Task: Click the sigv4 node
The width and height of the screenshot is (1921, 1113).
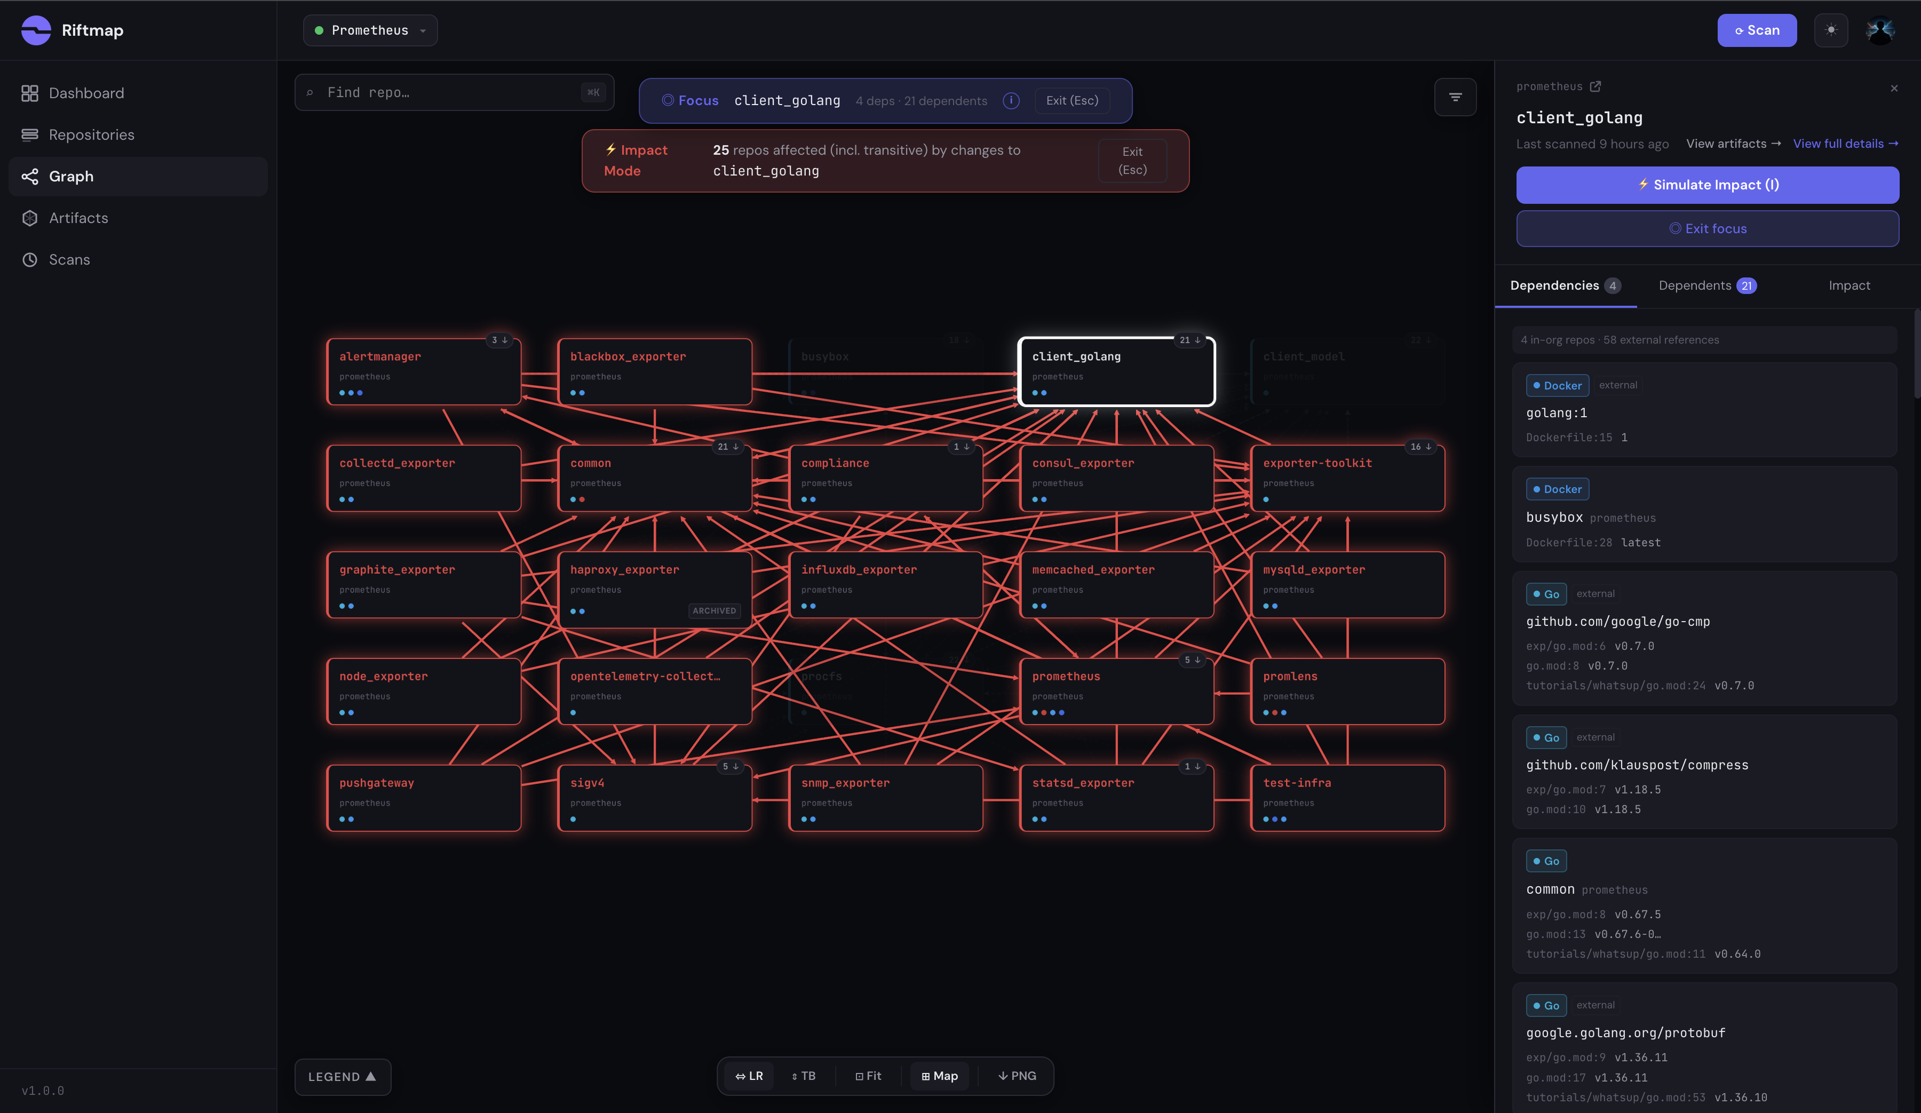Action: point(655,798)
